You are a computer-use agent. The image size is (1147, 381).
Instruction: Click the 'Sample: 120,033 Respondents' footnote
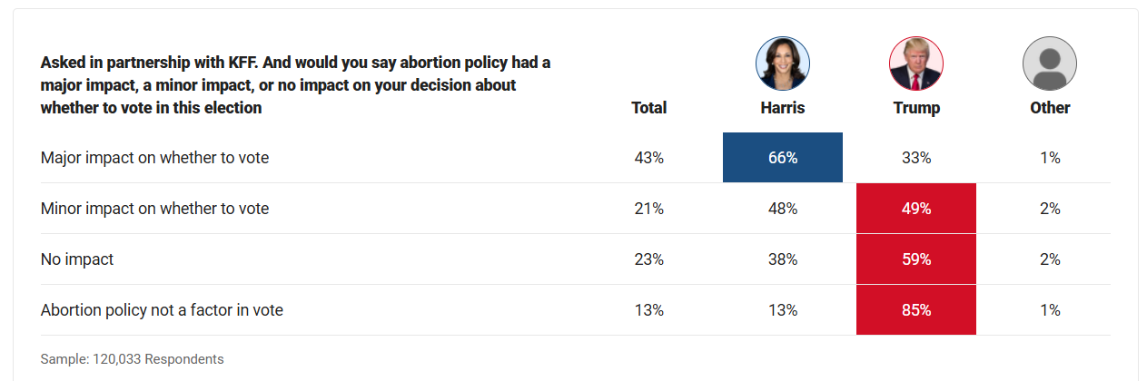(x=132, y=359)
